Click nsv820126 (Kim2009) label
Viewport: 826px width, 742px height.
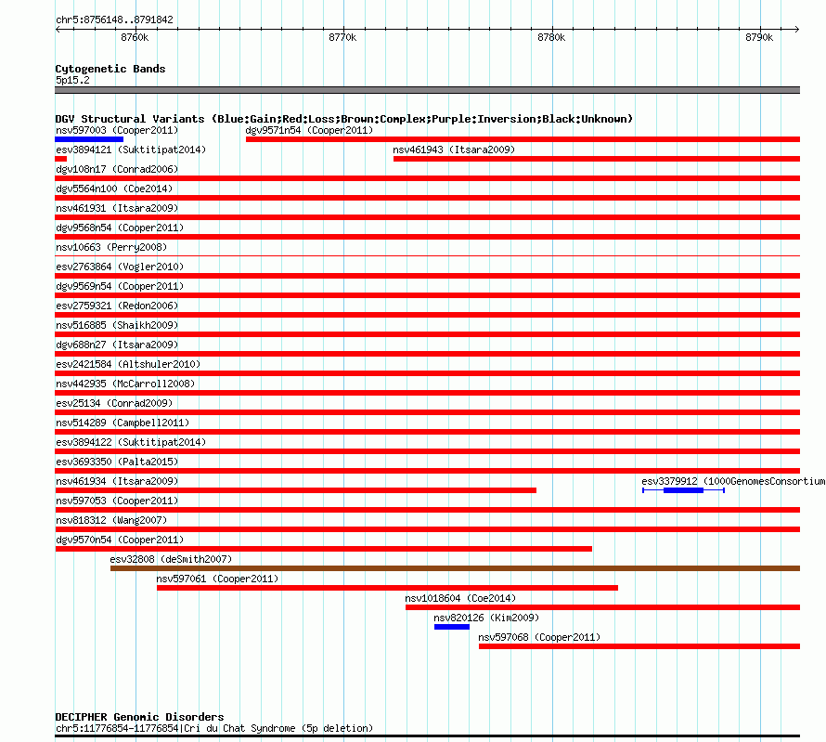click(x=486, y=618)
